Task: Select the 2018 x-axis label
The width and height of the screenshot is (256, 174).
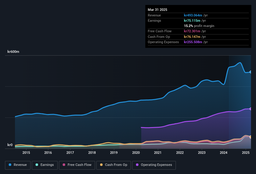Action: point(92,153)
